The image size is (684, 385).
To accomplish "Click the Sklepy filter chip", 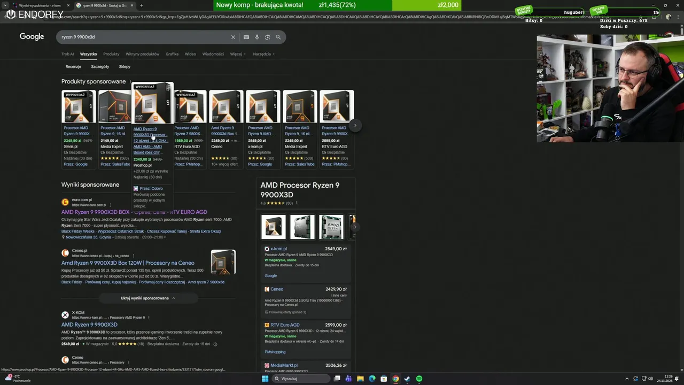I will (x=125, y=67).
